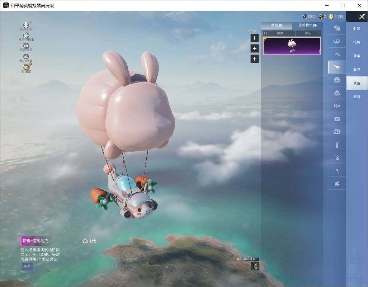Open the chat sticker face icon

click(x=337, y=119)
